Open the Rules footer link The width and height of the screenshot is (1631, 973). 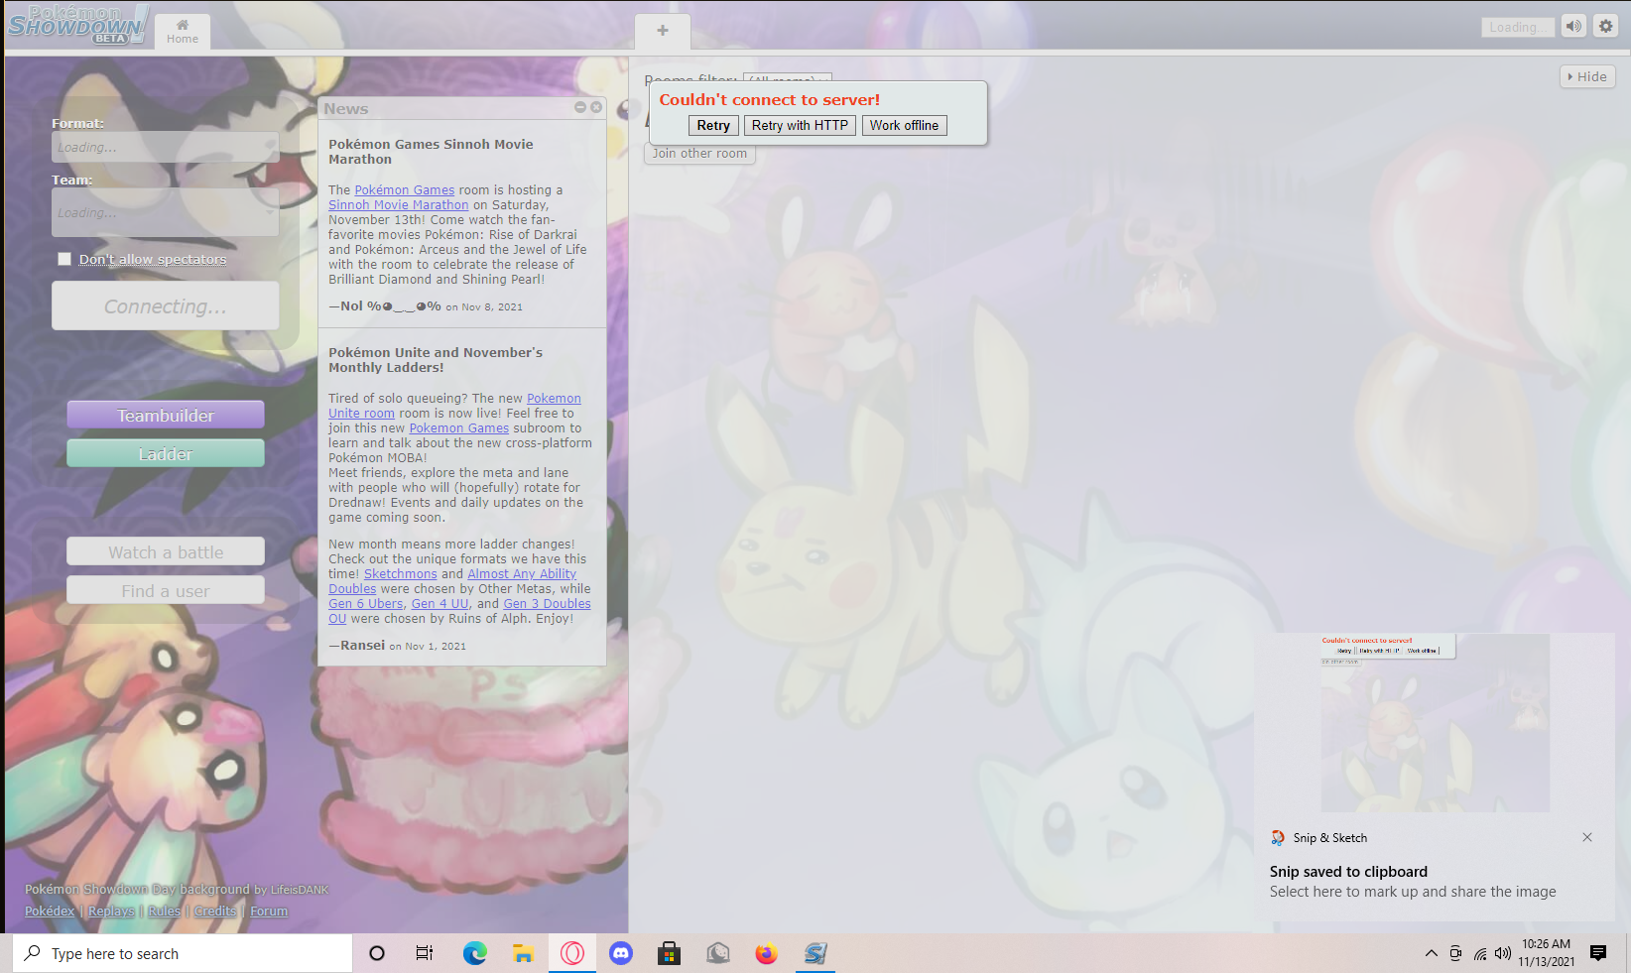click(165, 912)
